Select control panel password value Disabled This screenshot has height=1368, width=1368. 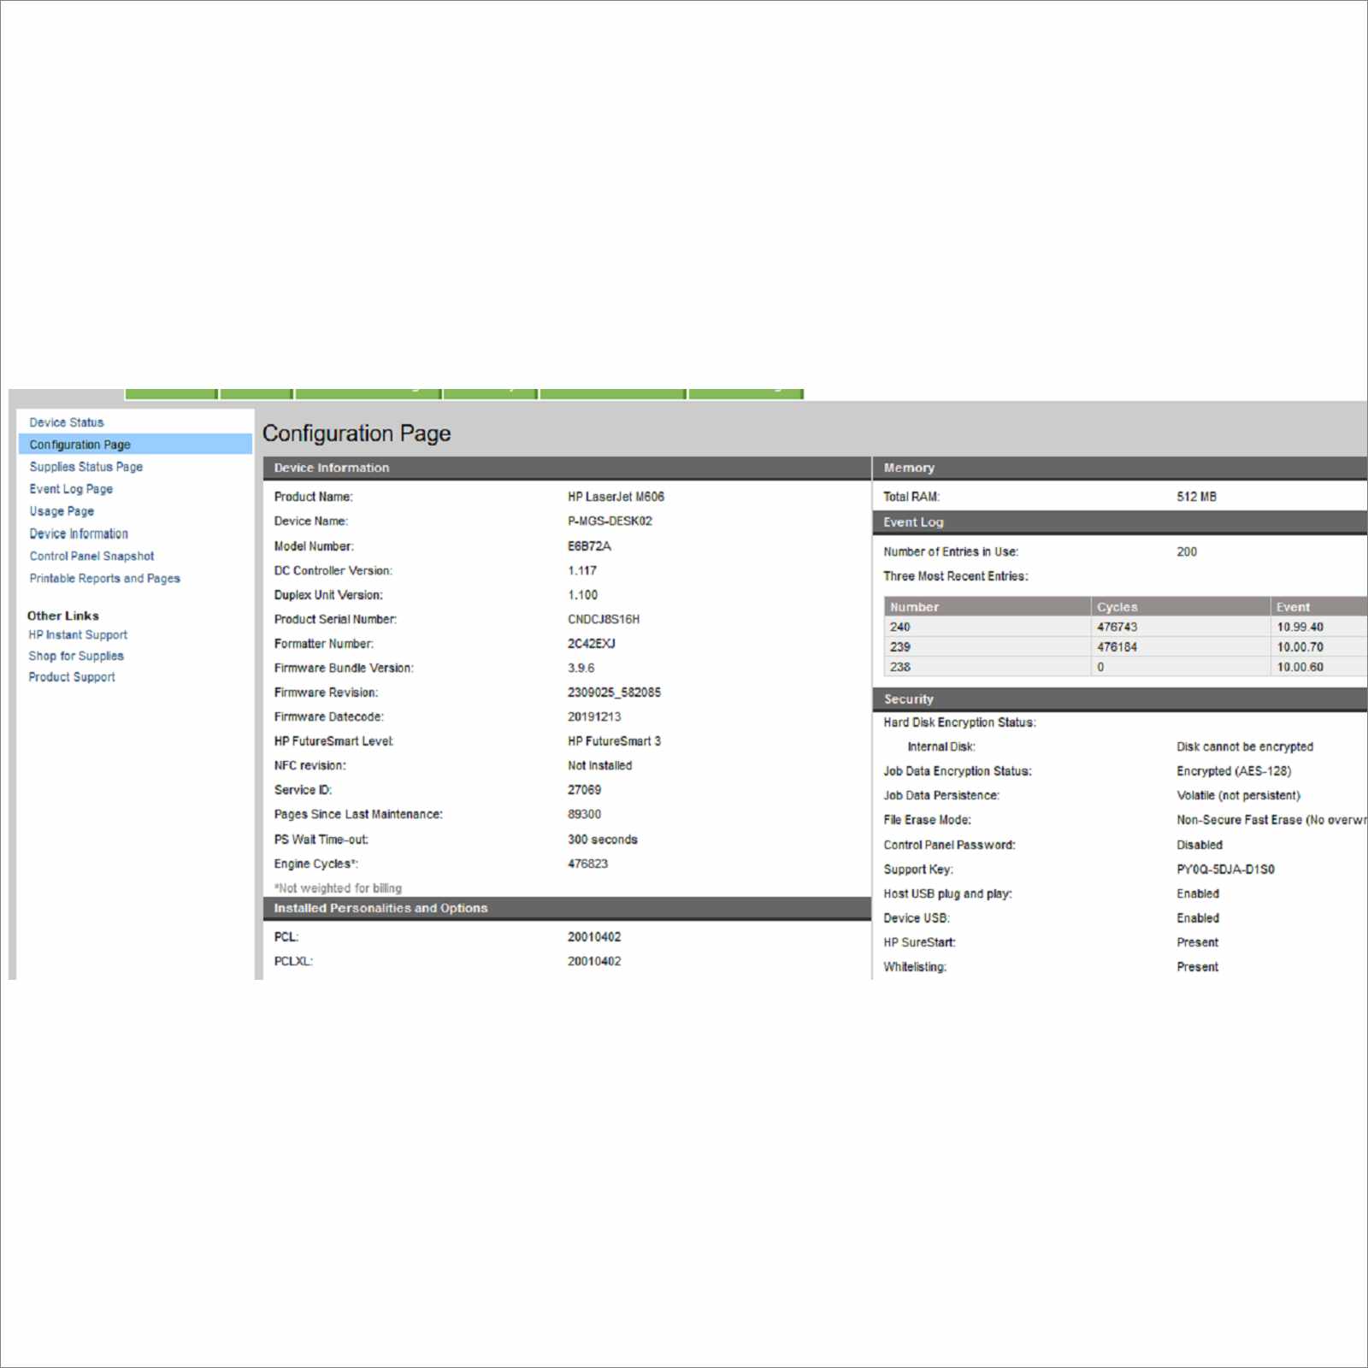[x=1200, y=845]
